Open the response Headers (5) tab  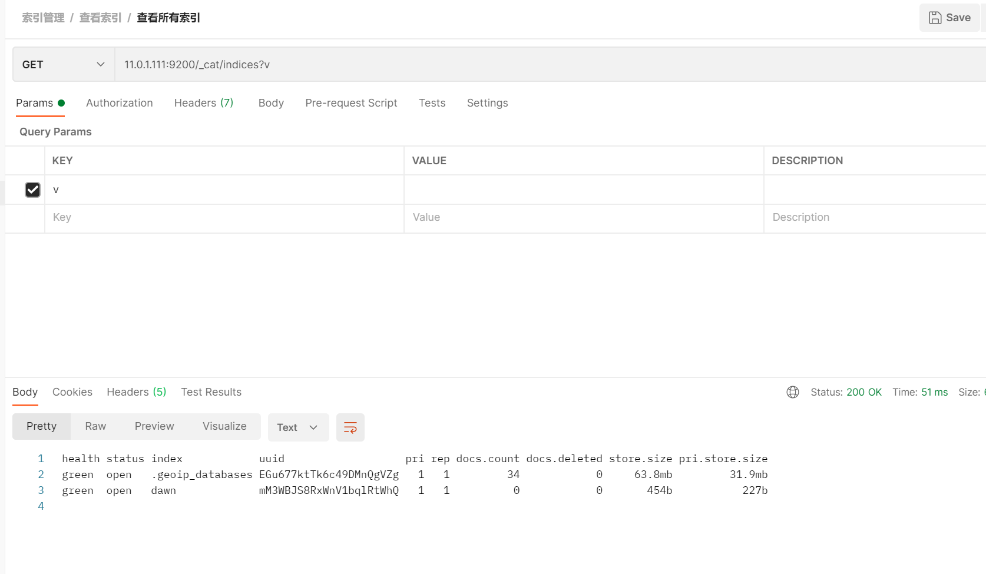click(137, 392)
